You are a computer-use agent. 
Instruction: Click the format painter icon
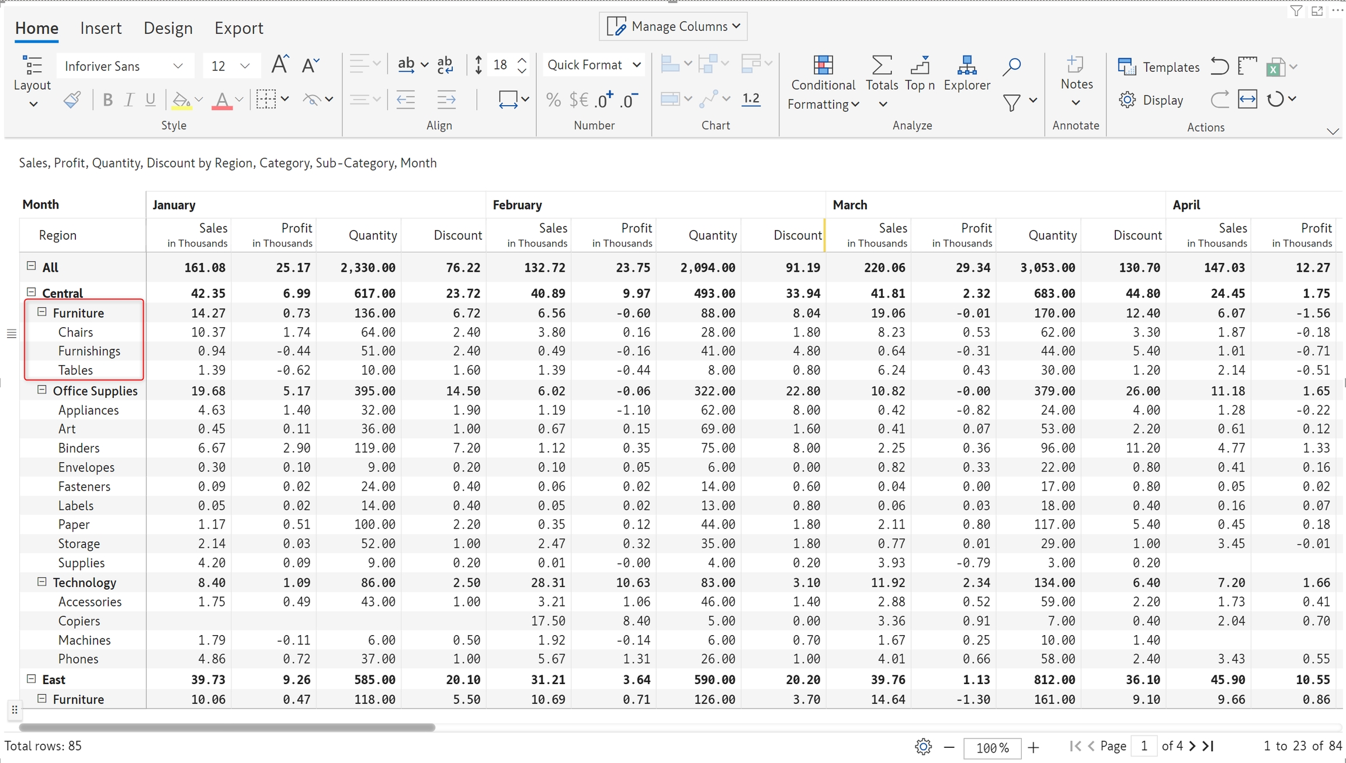[72, 100]
